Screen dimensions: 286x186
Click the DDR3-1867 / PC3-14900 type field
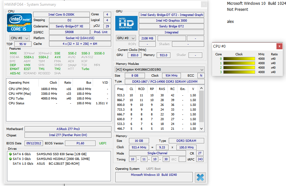point(165,82)
